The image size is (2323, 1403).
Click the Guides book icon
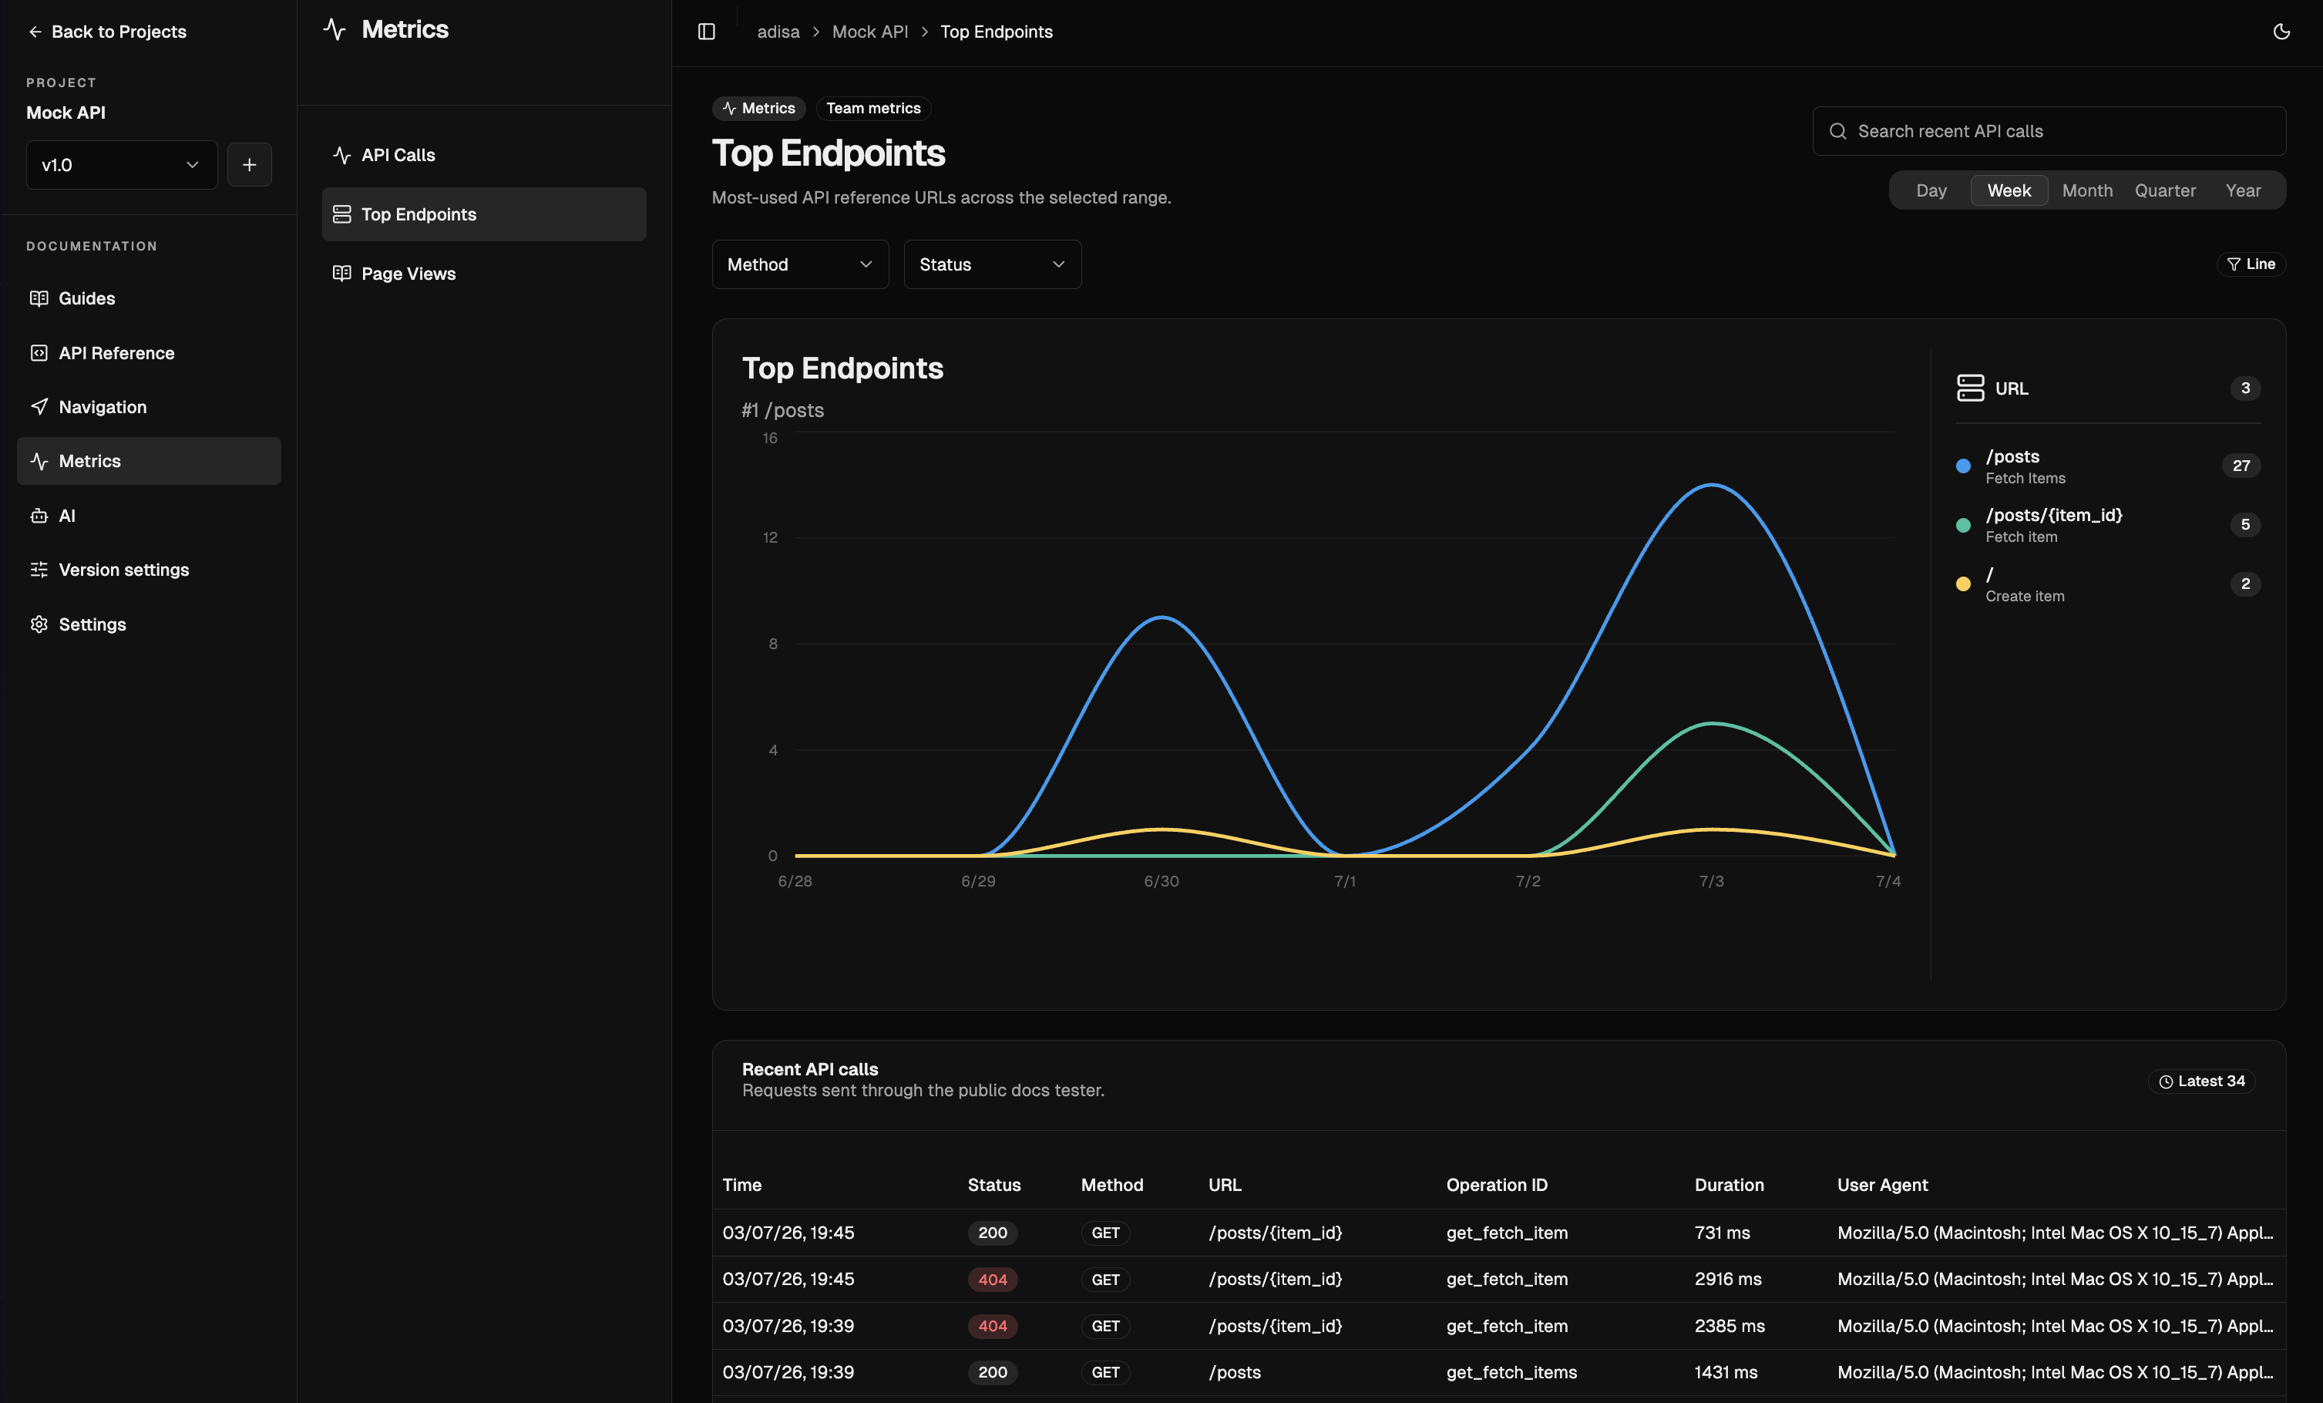coord(39,299)
